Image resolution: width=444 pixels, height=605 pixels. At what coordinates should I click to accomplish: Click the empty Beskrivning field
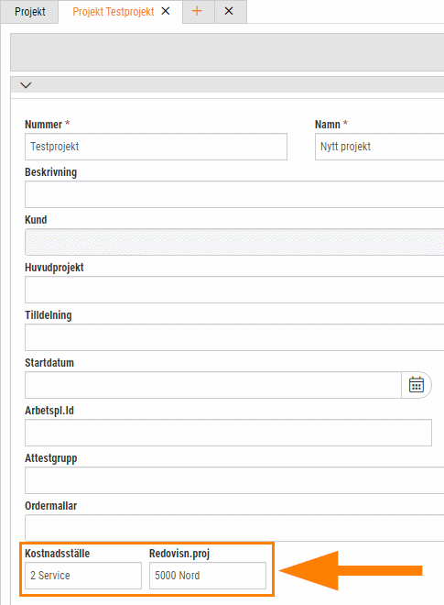click(x=234, y=194)
